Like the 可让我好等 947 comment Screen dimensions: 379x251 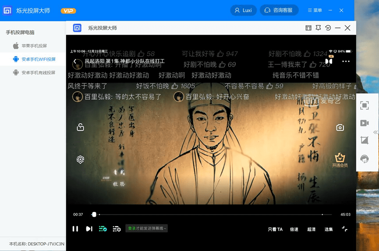[x=220, y=53]
